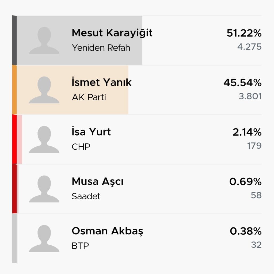Click the 2.14% vote share for CHP
This screenshot has height=274, width=274.
(247, 132)
